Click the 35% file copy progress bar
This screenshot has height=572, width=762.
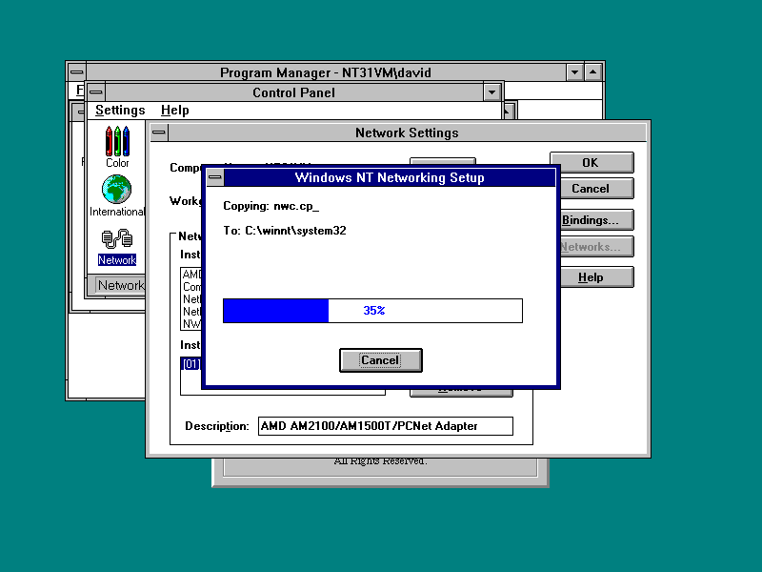(372, 311)
